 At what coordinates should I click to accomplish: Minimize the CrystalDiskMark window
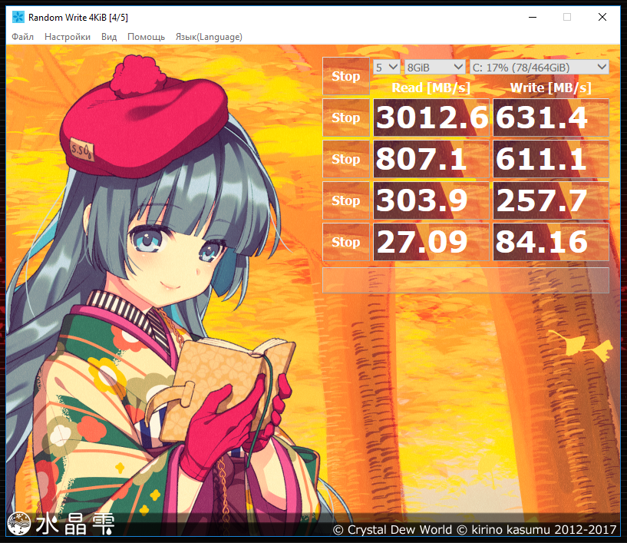[533, 17]
